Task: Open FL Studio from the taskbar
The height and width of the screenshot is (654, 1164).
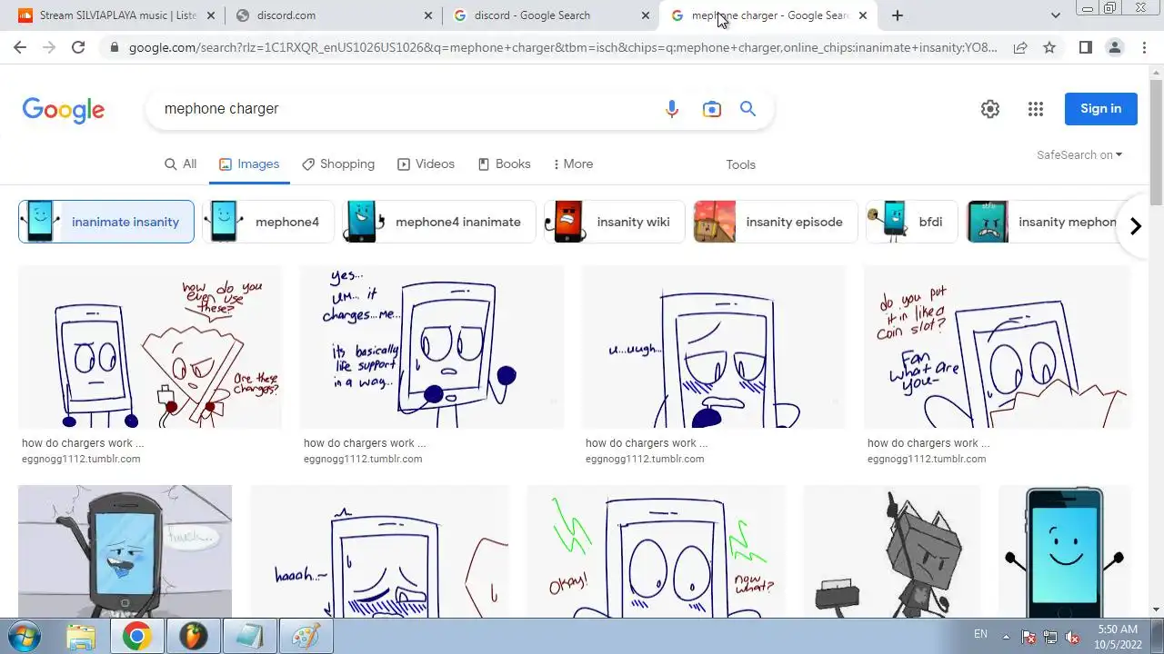Action: (193, 636)
